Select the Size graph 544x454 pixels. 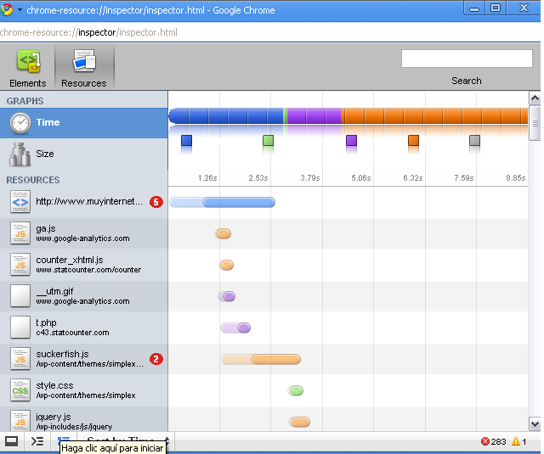coord(83,154)
